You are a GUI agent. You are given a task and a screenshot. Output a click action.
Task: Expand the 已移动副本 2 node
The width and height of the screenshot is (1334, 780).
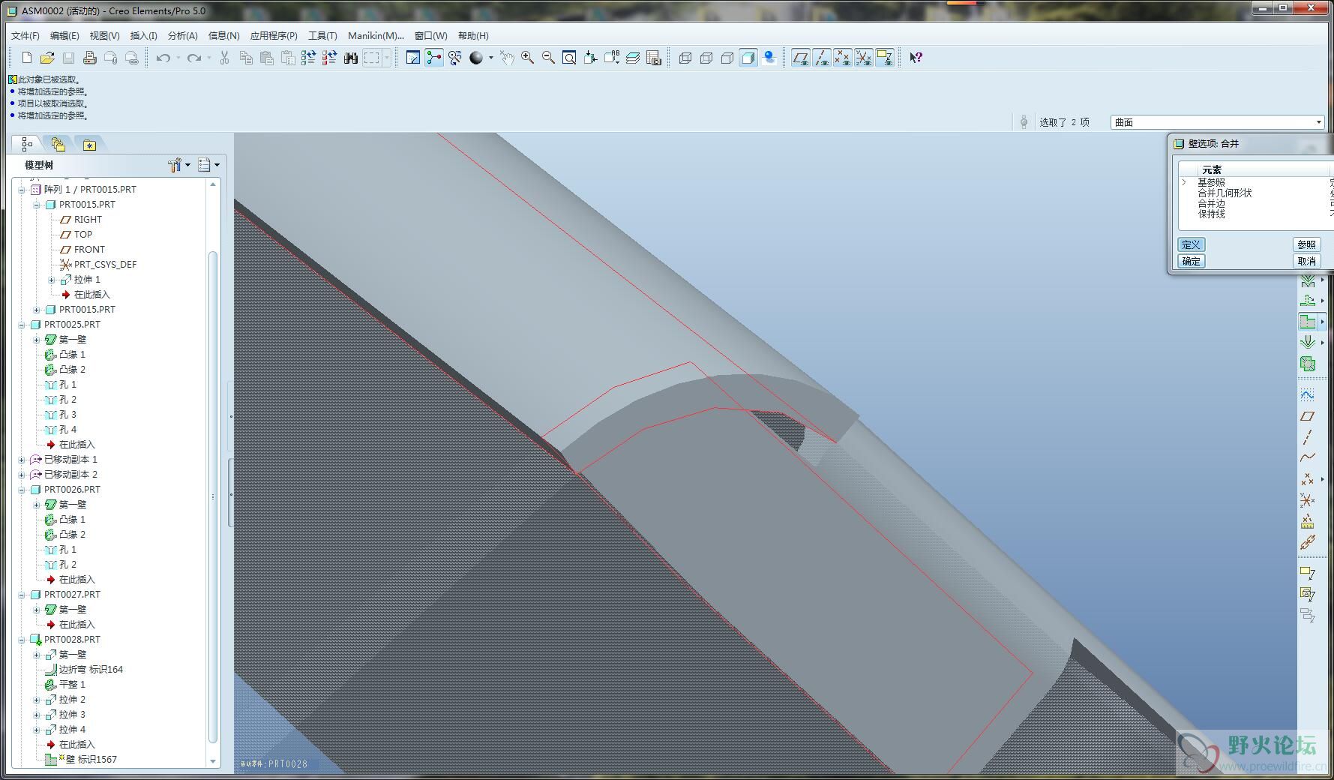click(x=22, y=475)
